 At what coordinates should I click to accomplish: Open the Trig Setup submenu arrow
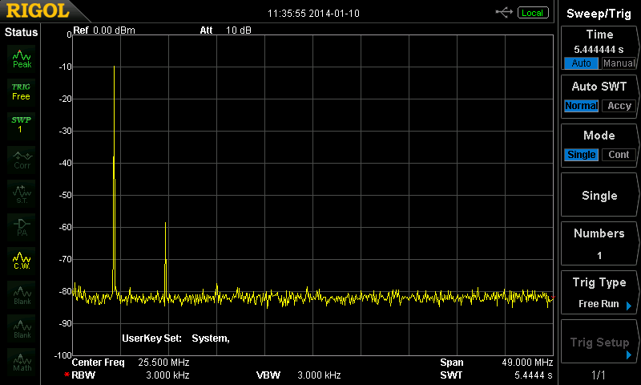[x=629, y=355]
